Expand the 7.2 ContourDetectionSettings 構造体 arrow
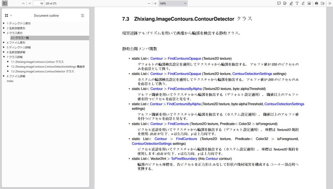Image resolution: width=333 pixels, height=189 pixels. point(8,66)
